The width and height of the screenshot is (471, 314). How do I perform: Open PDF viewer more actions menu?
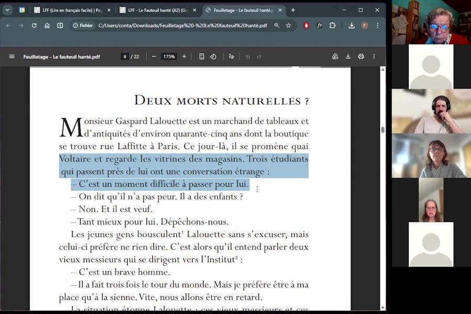374,57
